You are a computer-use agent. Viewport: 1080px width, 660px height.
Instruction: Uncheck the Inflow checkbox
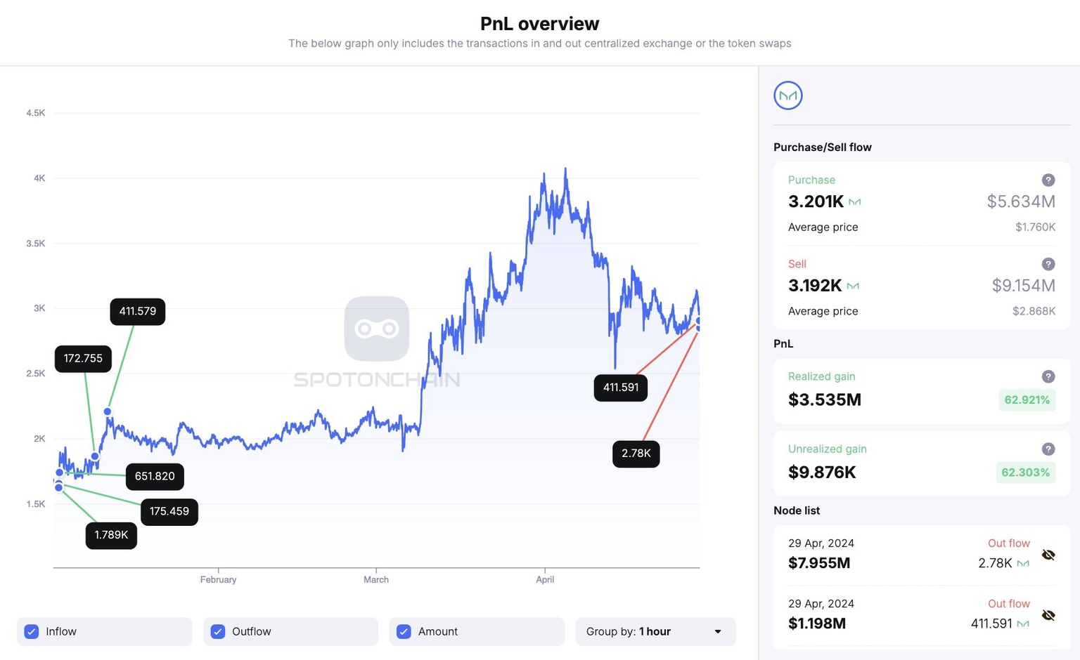[32, 631]
